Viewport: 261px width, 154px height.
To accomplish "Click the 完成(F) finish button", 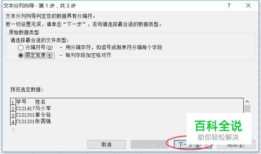I will coord(236,144).
